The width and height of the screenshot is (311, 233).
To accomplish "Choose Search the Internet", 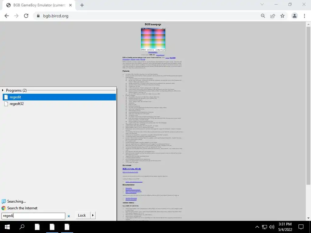I will pos(22,208).
